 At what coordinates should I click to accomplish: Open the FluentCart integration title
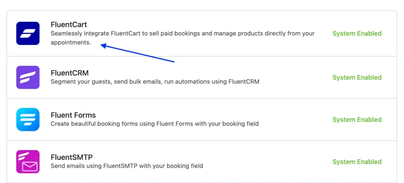tap(69, 24)
